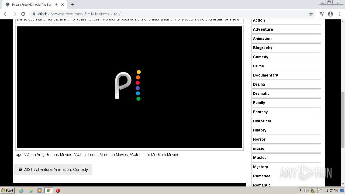Open Drama category in sidebar

(286, 84)
